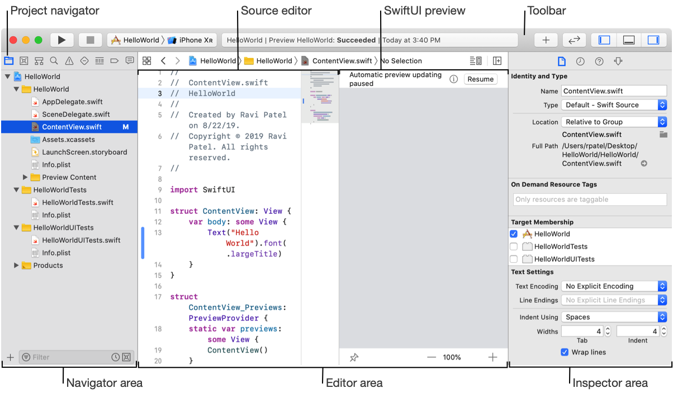Resume automatic preview updating
The width and height of the screenshot is (673, 393).
click(x=481, y=79)
